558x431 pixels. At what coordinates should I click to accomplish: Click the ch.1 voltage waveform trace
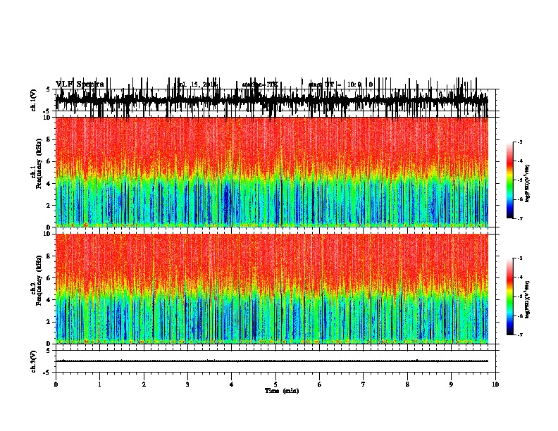coord(272,100)
